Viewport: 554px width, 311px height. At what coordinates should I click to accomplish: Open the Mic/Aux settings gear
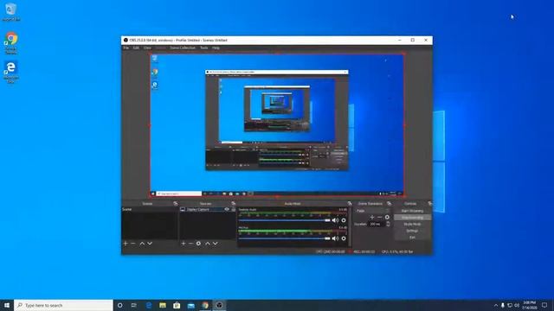pyautogui.click(x=344, y=238)
